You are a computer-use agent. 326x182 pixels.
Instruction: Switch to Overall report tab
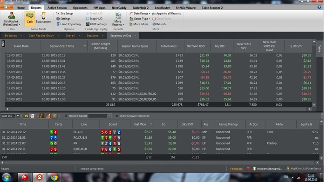click(x=70, y=35)
